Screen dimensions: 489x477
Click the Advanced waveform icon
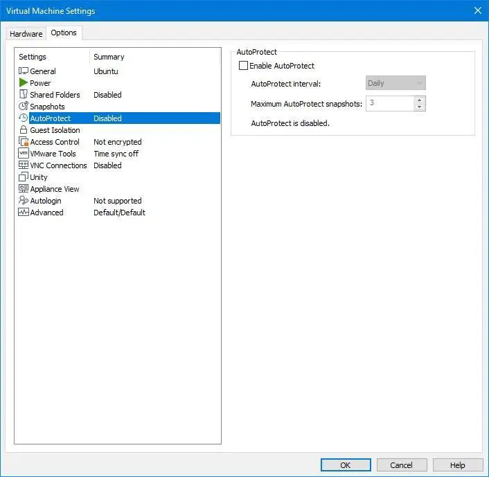pyautogui.click(x=24, y=212)
